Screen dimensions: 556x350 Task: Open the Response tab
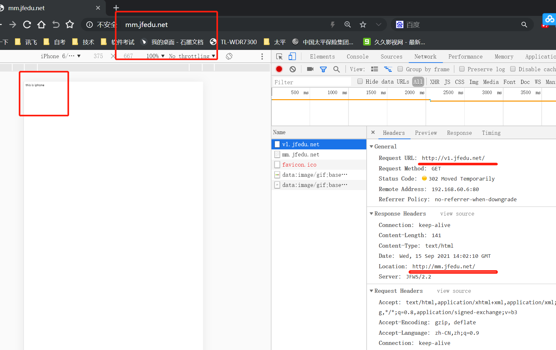click(x=459, y=133)
